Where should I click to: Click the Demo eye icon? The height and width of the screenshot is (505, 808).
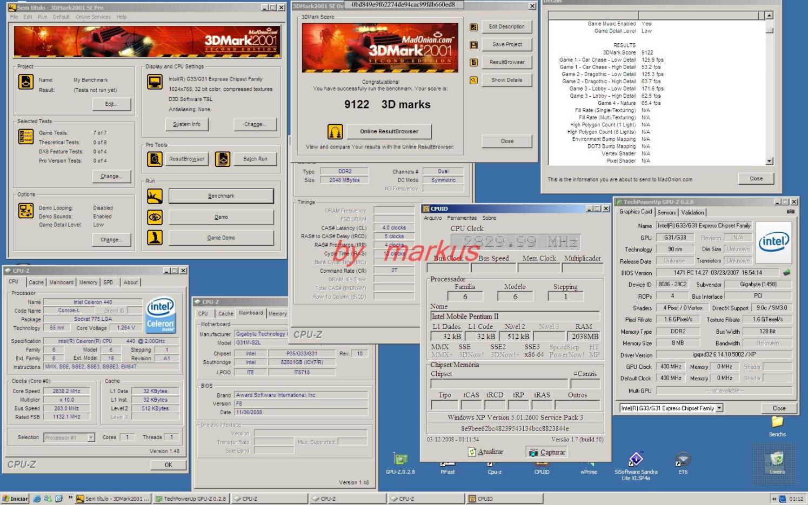(x=155, y=217)
